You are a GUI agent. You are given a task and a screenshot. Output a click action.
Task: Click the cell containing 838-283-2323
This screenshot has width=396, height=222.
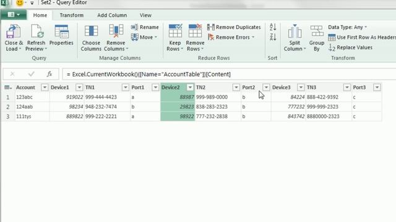click(x=218, y=107)
